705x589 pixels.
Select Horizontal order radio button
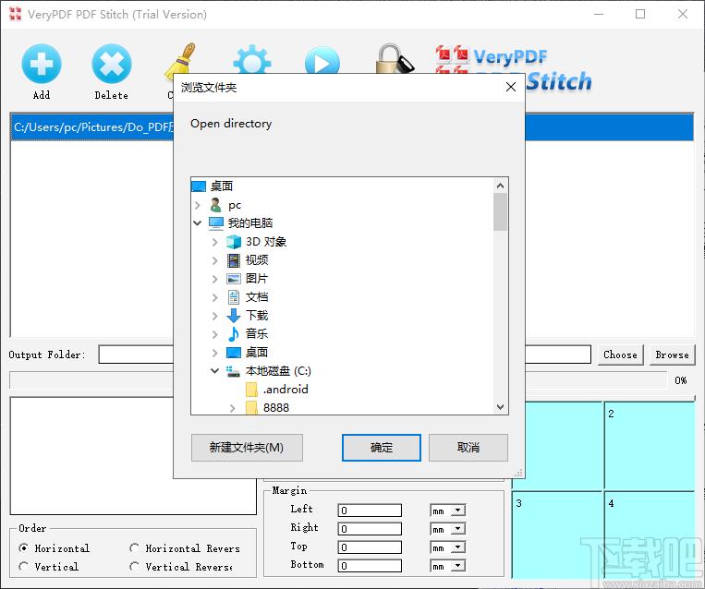pyautogui.click(x=23, y=548)
